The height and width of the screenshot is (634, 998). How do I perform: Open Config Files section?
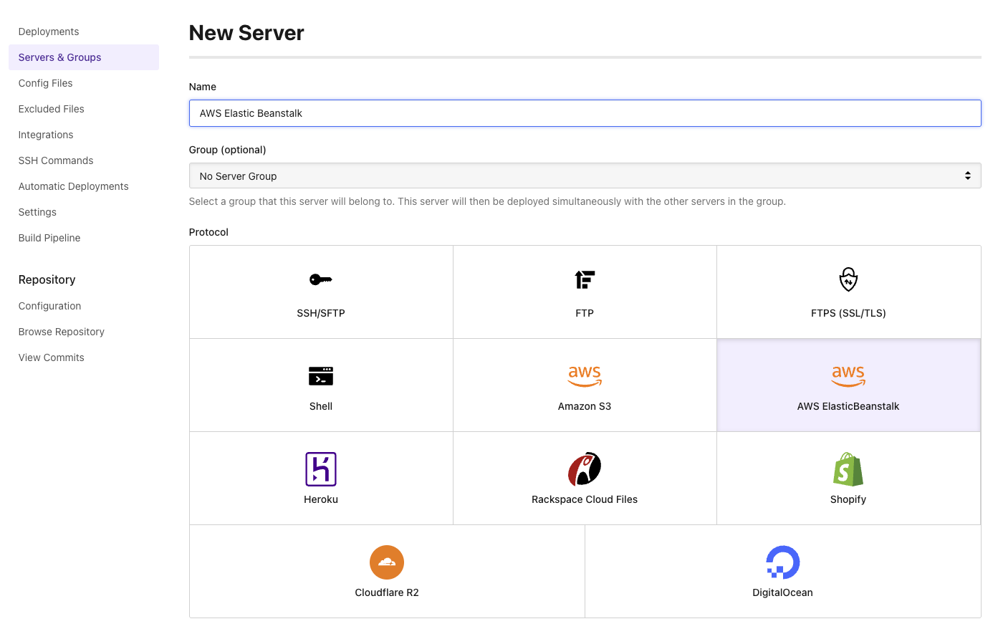pos(46,83)
